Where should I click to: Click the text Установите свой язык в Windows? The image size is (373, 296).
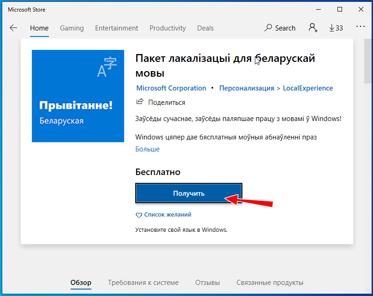(x=181, y=230)
